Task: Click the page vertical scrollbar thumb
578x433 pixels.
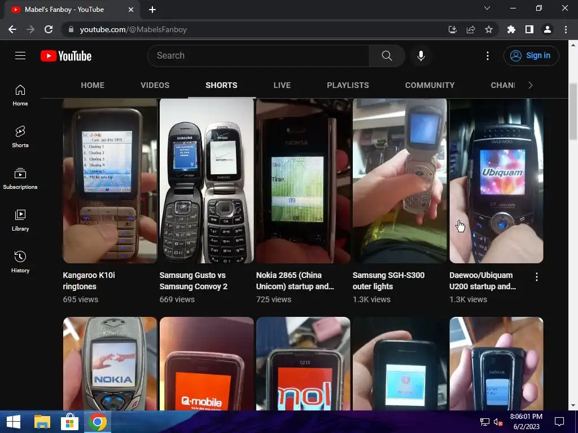Action: click(573, 112)
